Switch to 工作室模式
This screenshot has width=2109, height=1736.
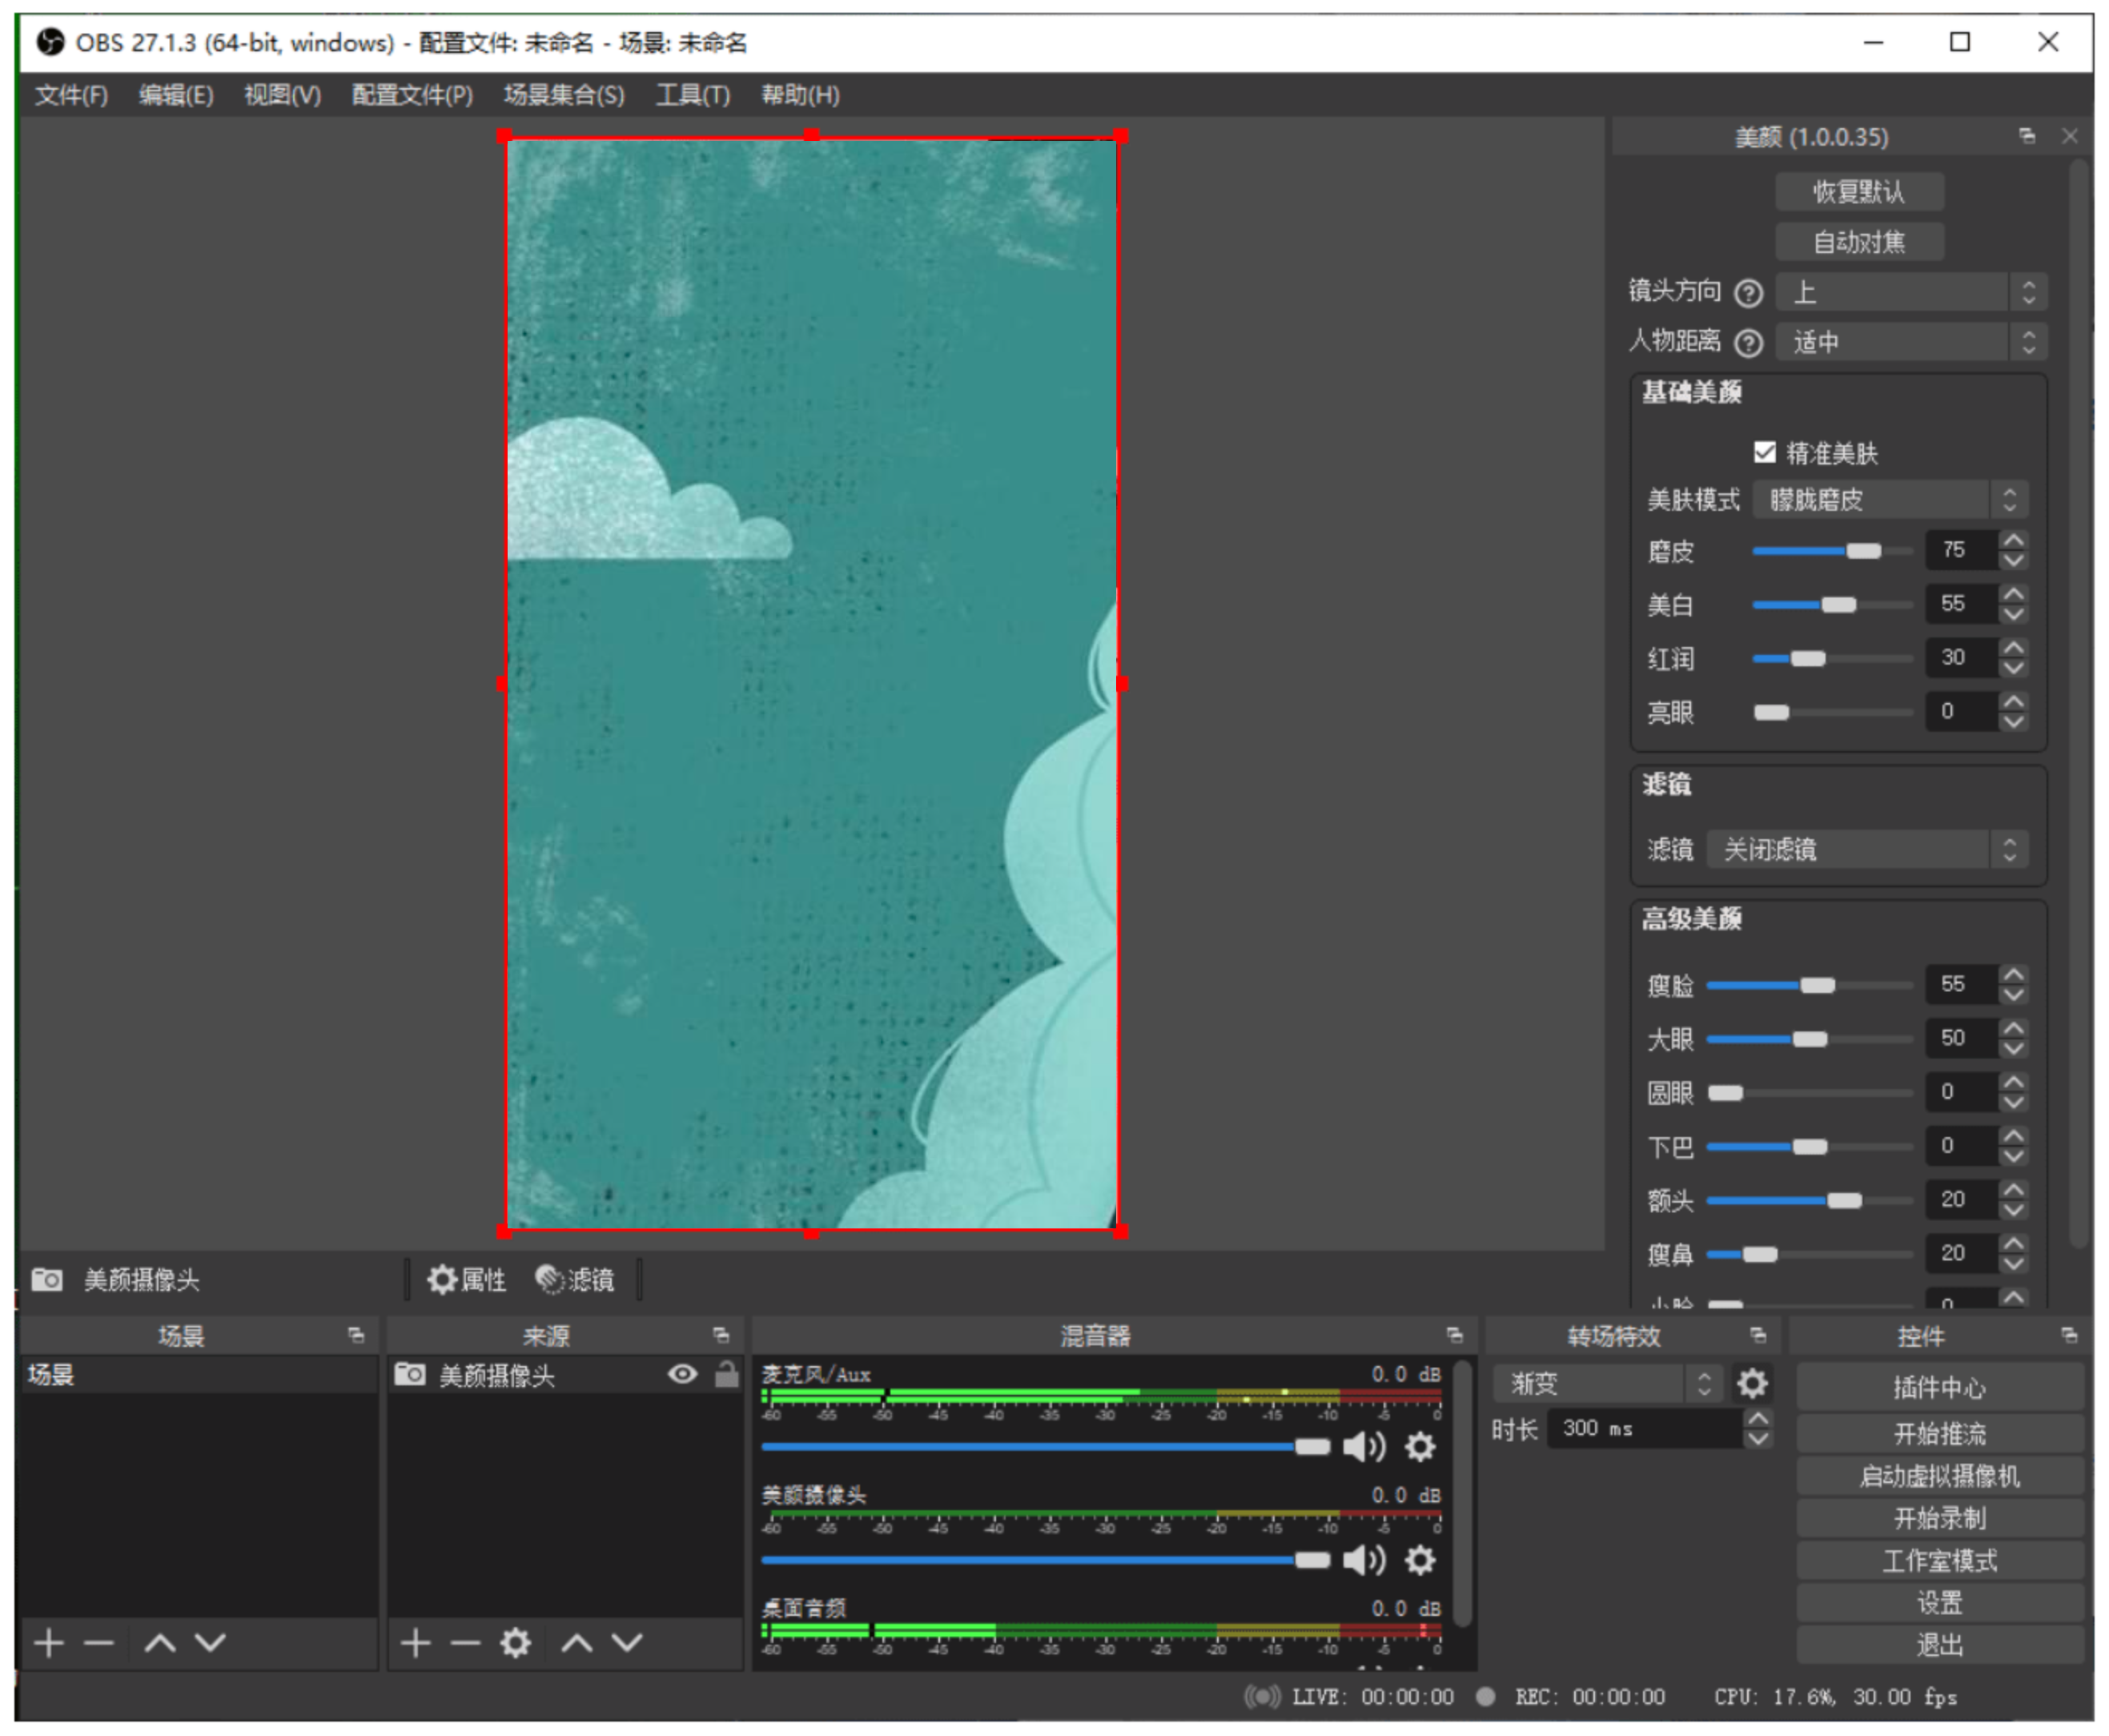1940,1561
